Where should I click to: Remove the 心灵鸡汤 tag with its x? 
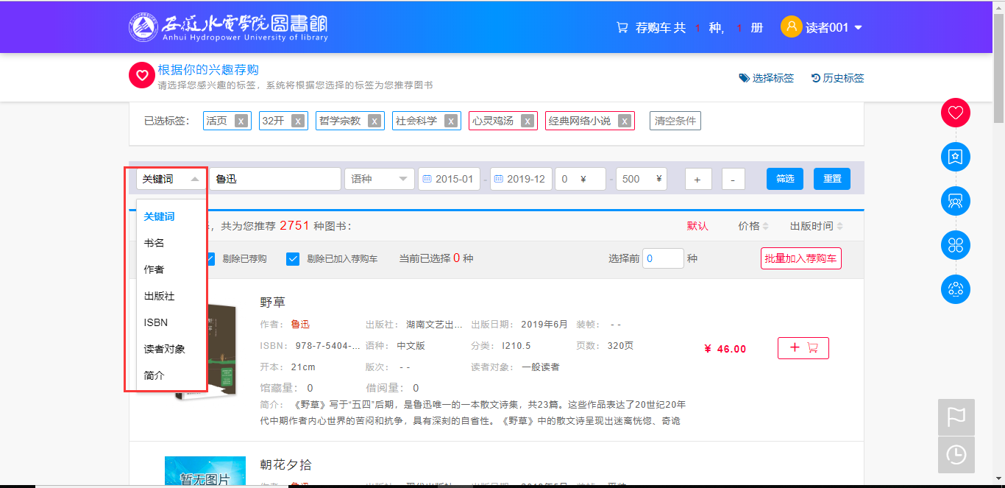pyautogui.click(x=528, y=121)
